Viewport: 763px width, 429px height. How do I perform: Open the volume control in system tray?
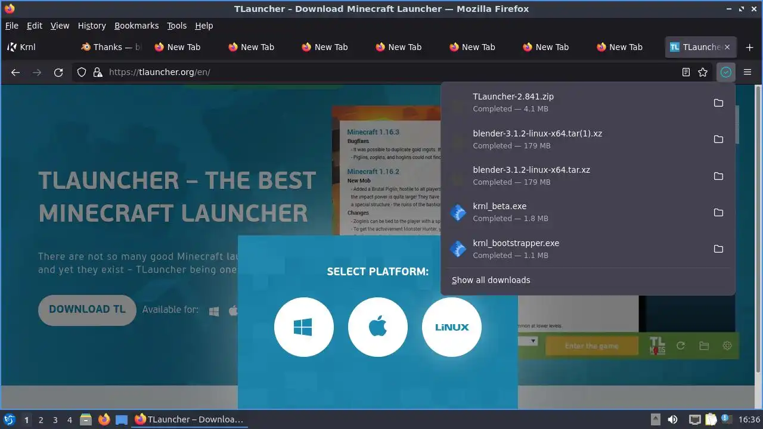673,419
